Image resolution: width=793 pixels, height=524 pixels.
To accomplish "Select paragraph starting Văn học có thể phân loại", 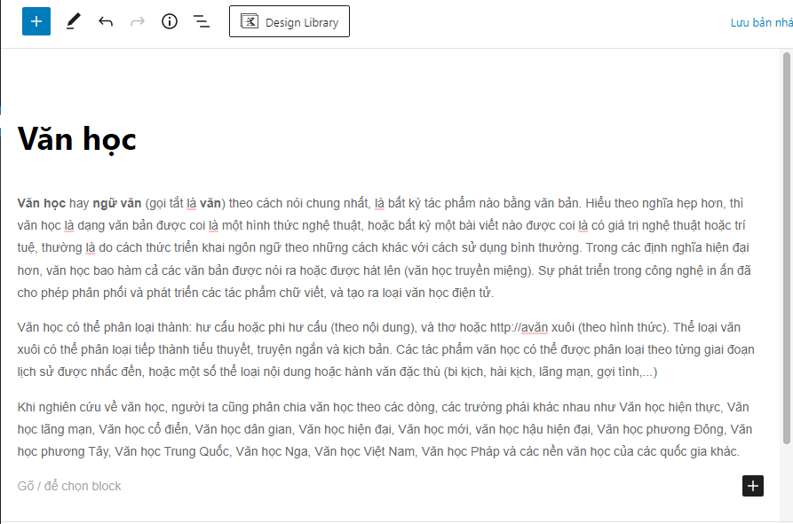I will (382, 348).
